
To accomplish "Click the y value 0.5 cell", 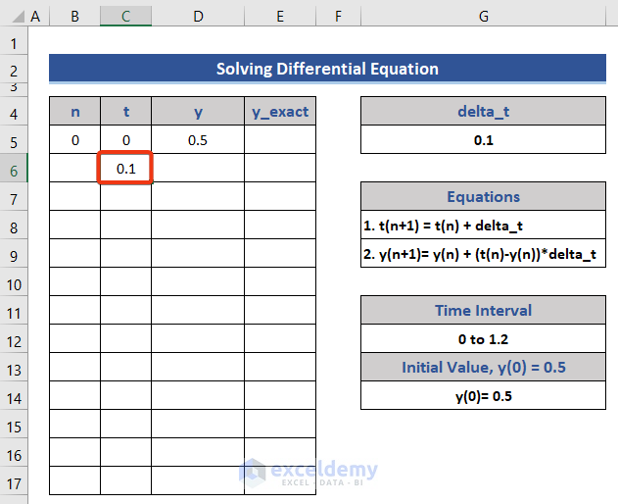I will pos(198,140).
